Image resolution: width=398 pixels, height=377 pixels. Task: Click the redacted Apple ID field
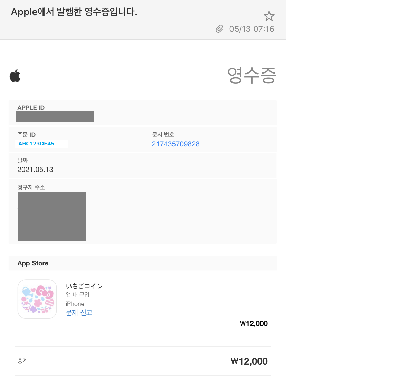pos(55,116)
